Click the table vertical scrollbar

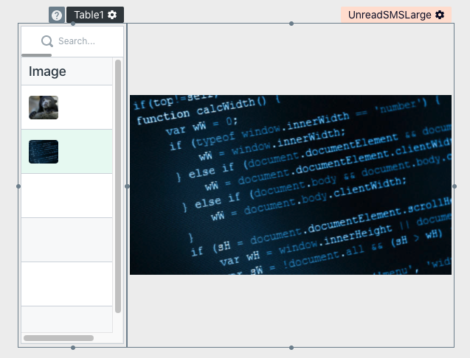click(118, 186)
